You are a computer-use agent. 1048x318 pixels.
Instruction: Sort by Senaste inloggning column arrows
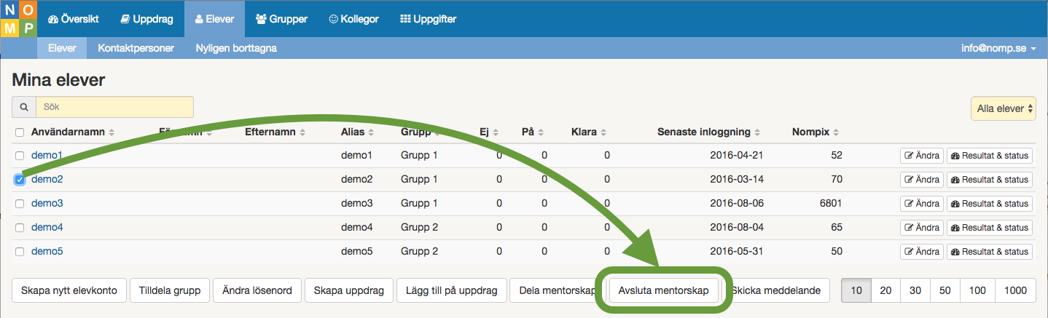pos(757,132)
